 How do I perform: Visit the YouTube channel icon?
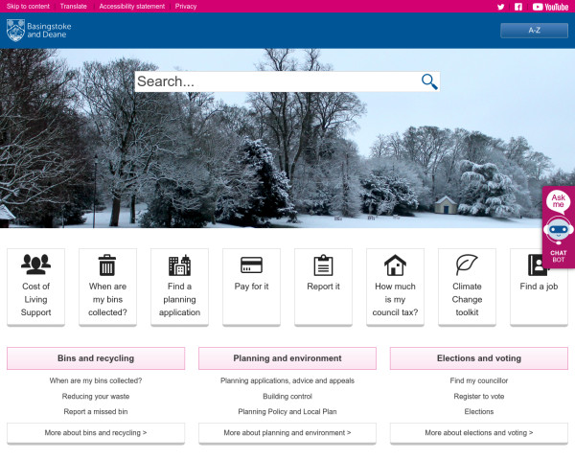[551, 7]
